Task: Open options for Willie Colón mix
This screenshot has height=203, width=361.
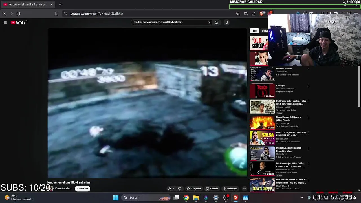Action: 309,164
